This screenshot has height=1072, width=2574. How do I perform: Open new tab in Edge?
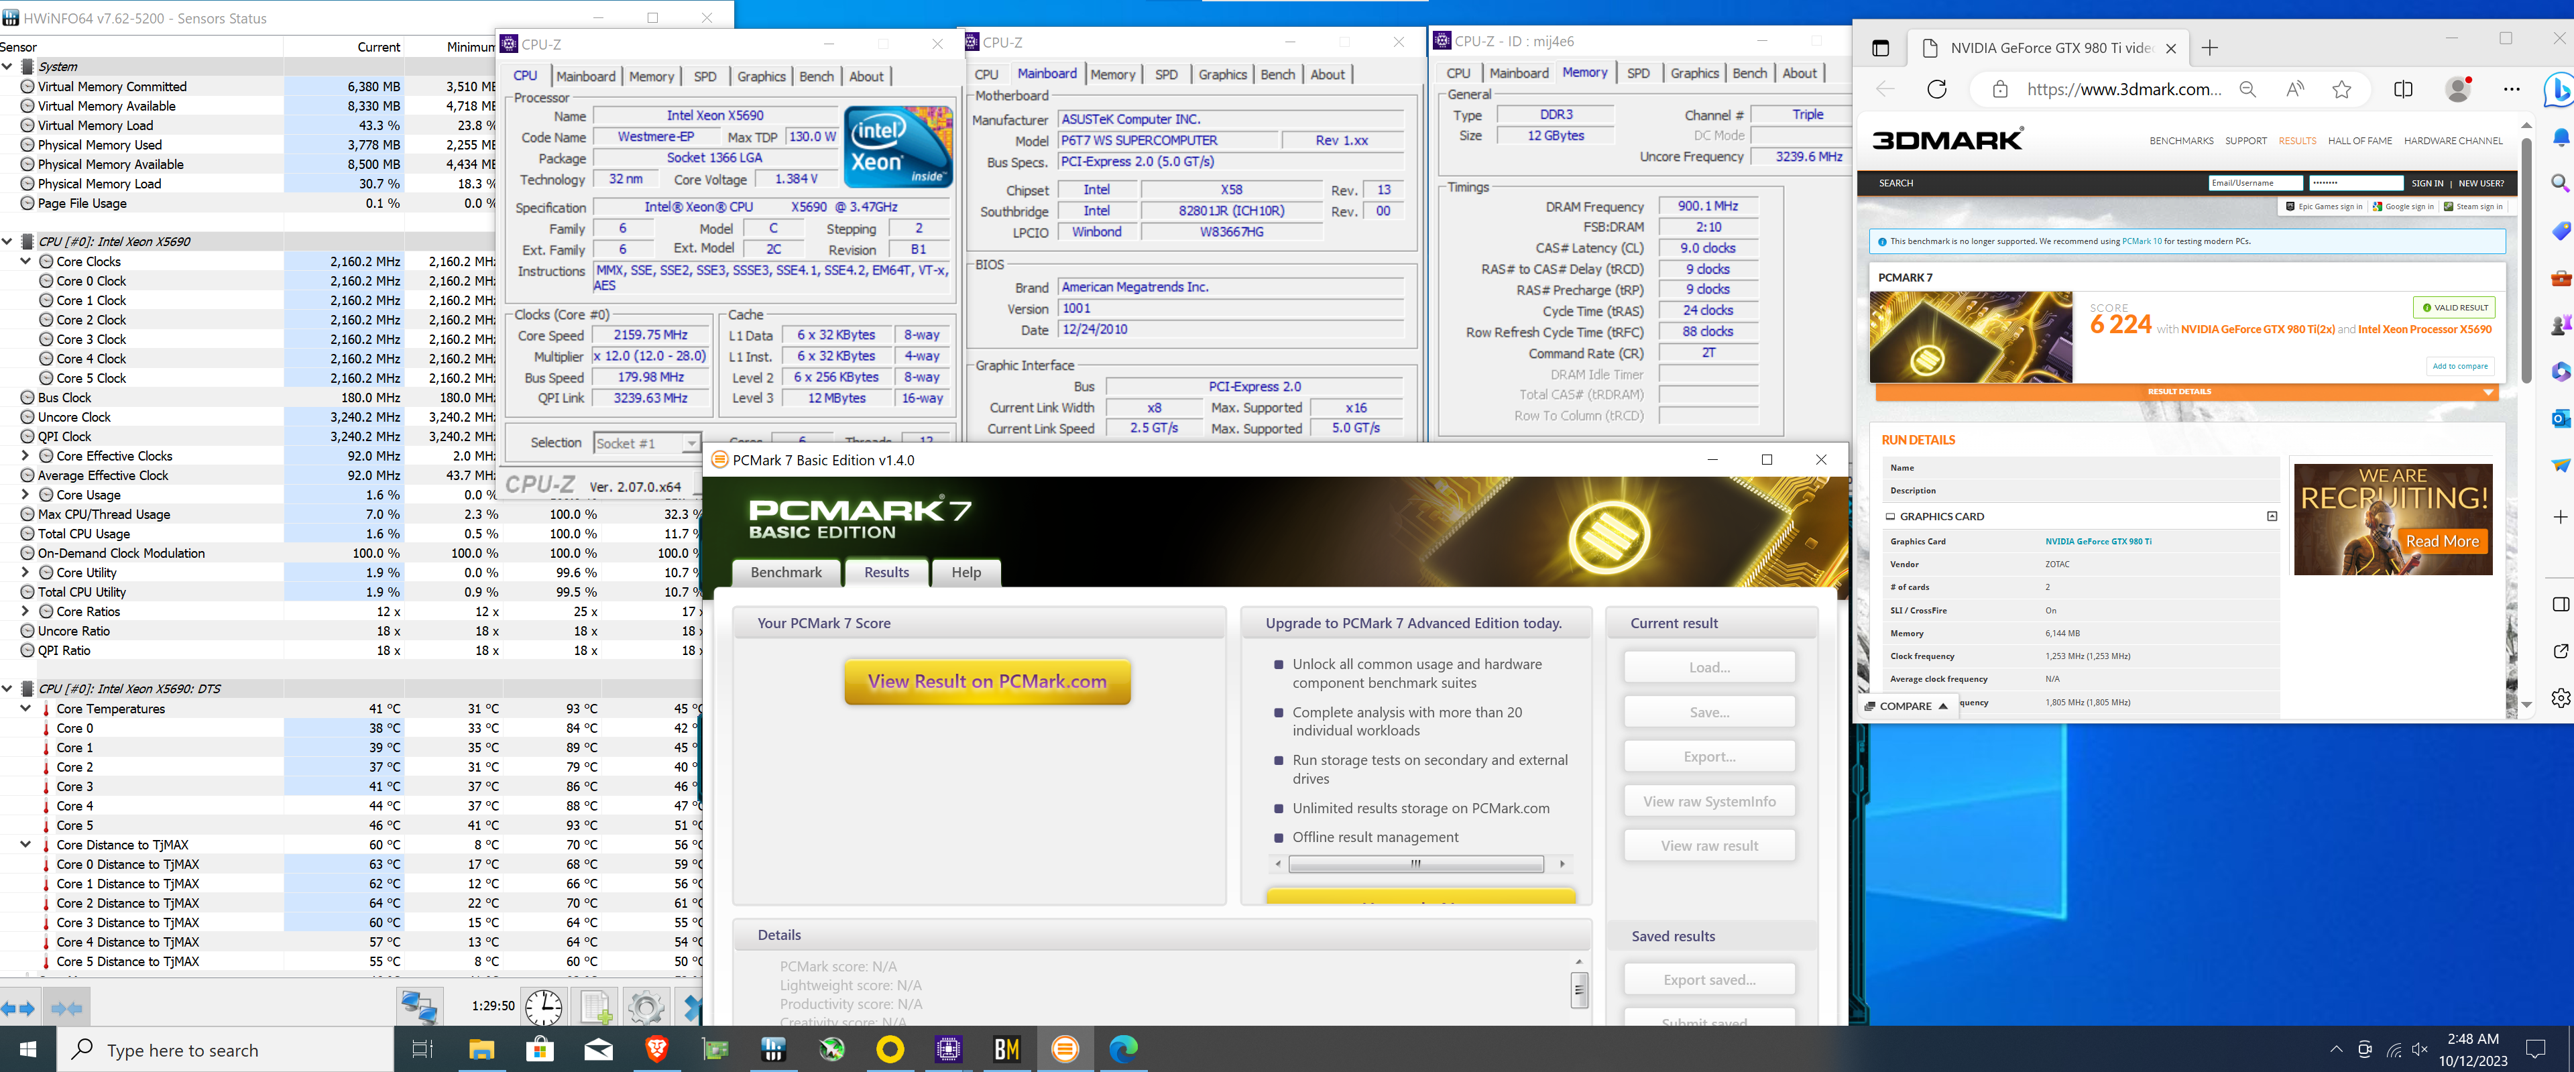(2209, 48)
